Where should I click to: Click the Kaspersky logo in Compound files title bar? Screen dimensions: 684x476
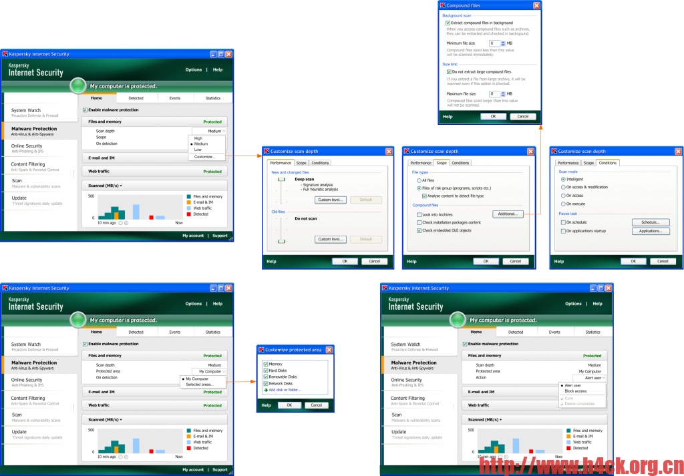pyautogui.click(x=443, y=5)
